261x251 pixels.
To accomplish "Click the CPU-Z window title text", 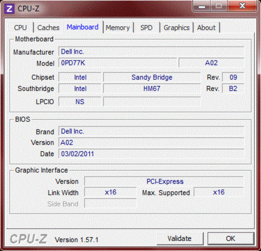I will click(28, 8).
